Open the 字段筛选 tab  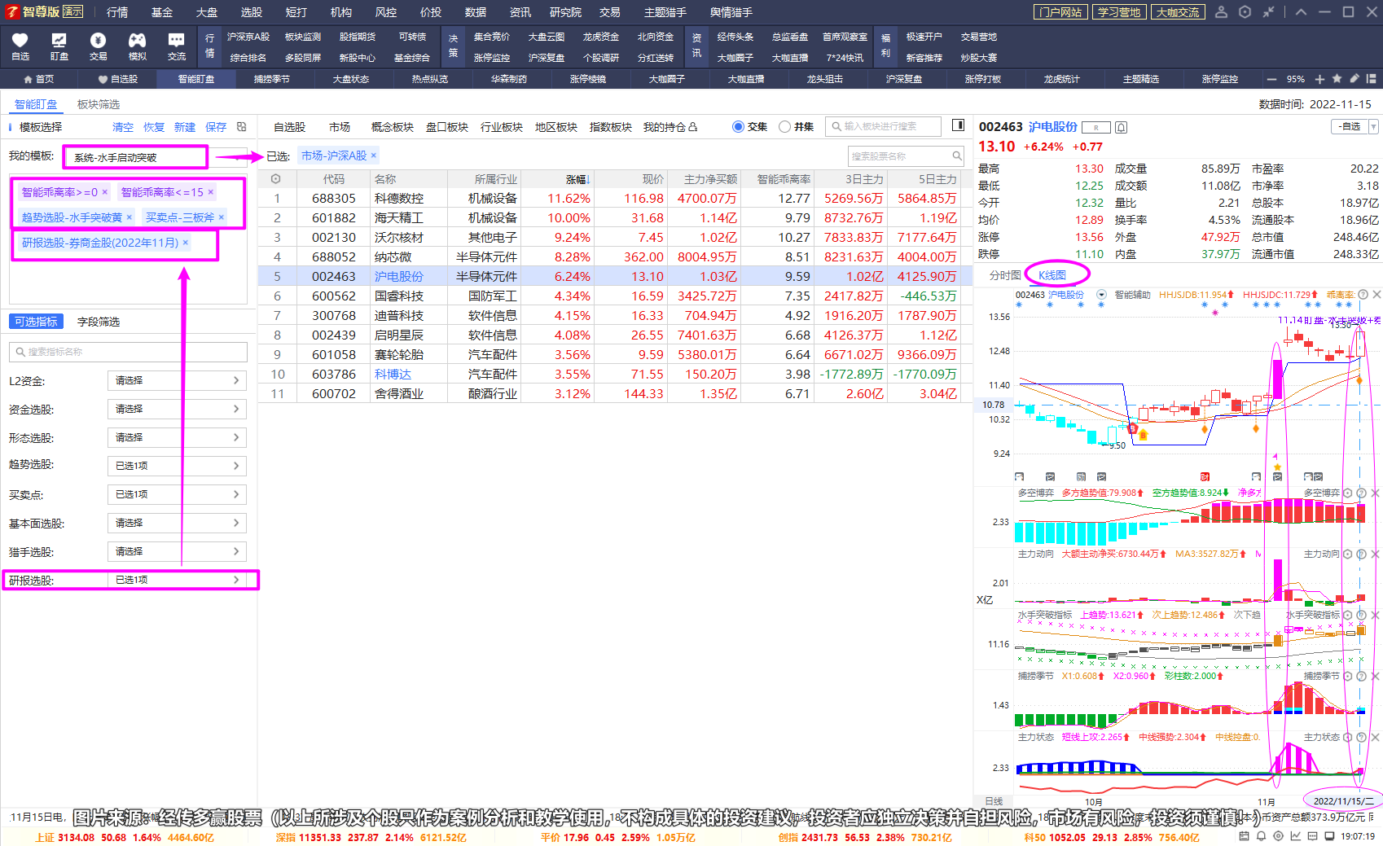pyautogui.click(x=99, y=322)
